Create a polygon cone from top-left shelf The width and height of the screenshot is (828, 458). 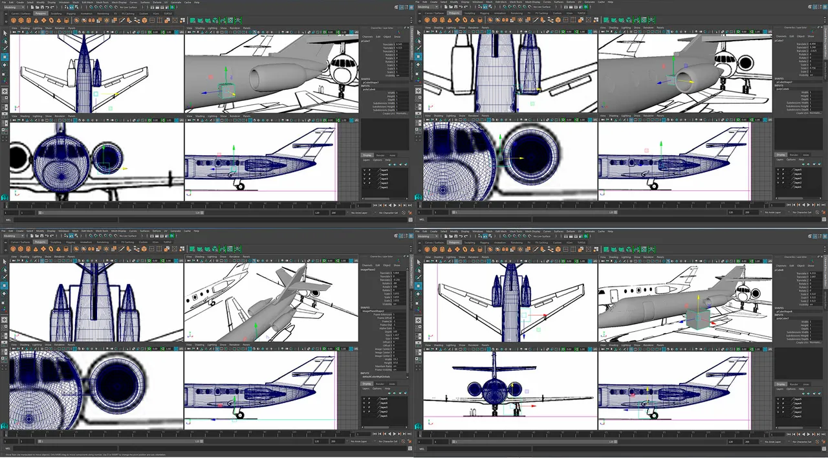[x=36, y=20]
